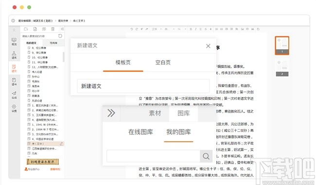Open the font size dropdown
Viewport: 316px width, 185px height.
click(x=182, y=29)
